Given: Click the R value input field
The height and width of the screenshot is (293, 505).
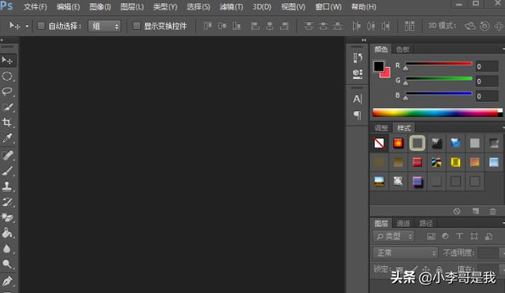Looking at the screenshot, I should (x=487, y=66).
